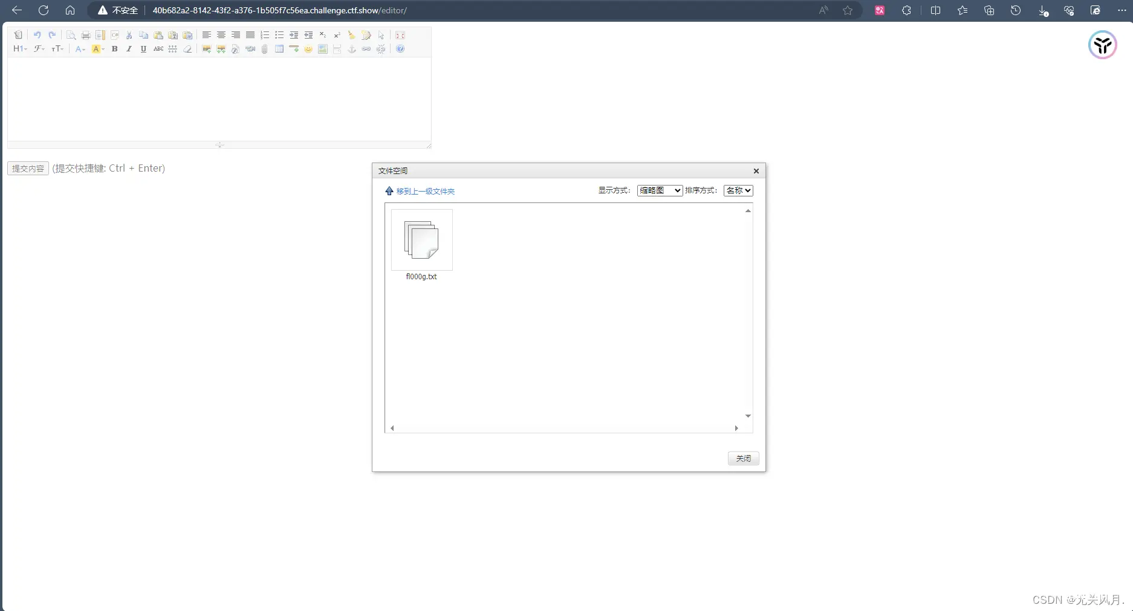Justify text fully
Viewport: 1133px width, 611px height.
point(250,35)
